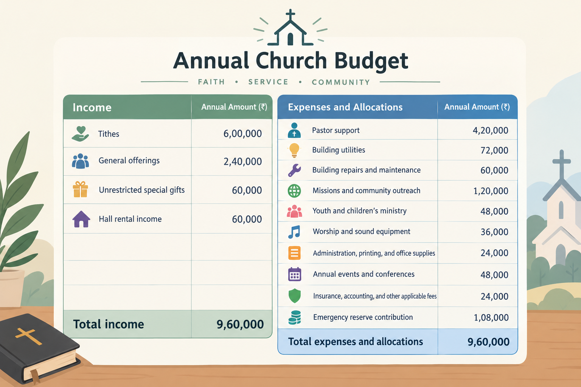Click the Building utilities amount 72,000

pos(494,150)
